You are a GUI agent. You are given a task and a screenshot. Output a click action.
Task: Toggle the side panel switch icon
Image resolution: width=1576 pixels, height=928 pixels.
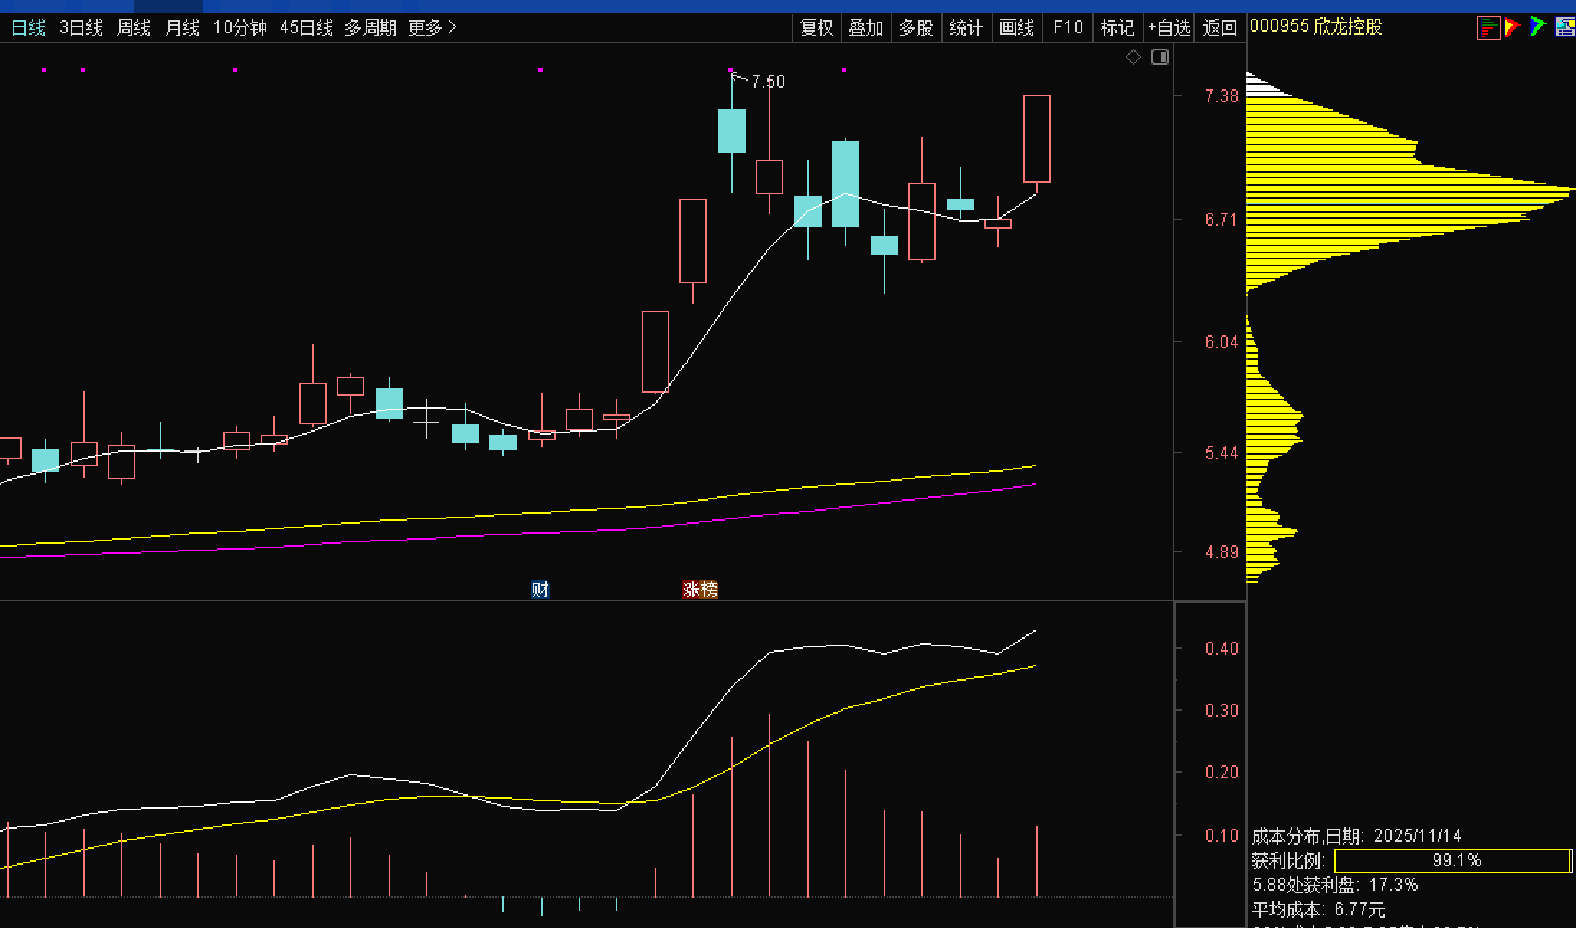(x=1160, y=57)
